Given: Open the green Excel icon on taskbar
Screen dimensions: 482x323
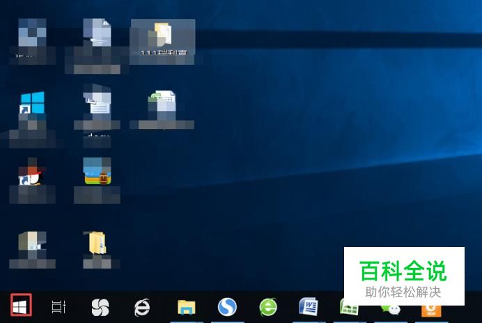Looking at the screenshot, I should click(x=349, y=310).
